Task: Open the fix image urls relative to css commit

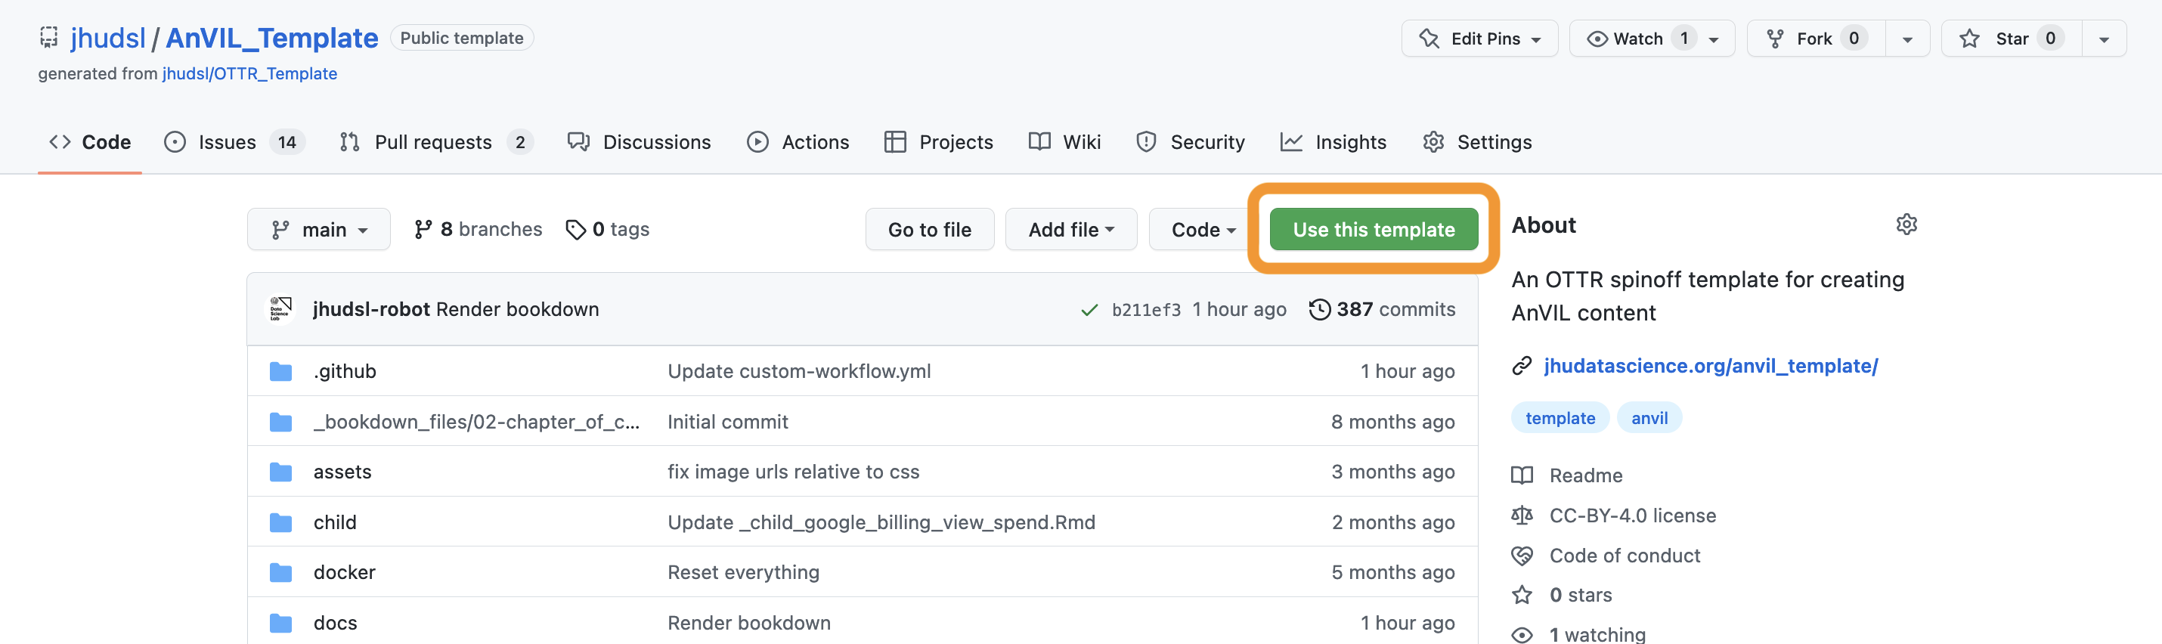Action: coord(793,472)
